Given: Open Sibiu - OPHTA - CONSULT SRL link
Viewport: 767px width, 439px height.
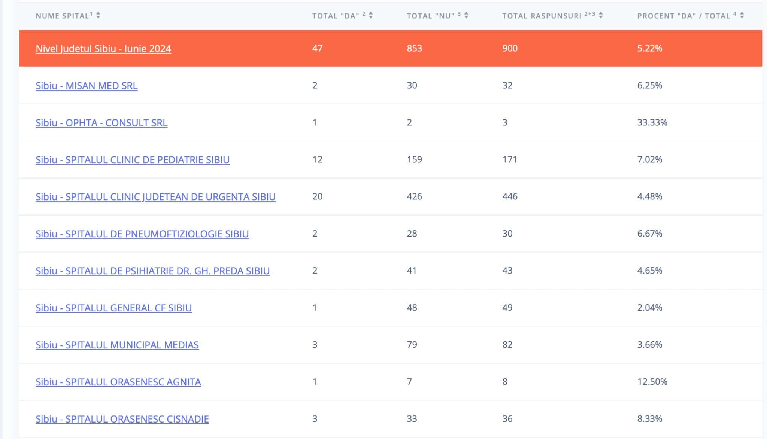Looking at the screenshot, I should point(101,123).
